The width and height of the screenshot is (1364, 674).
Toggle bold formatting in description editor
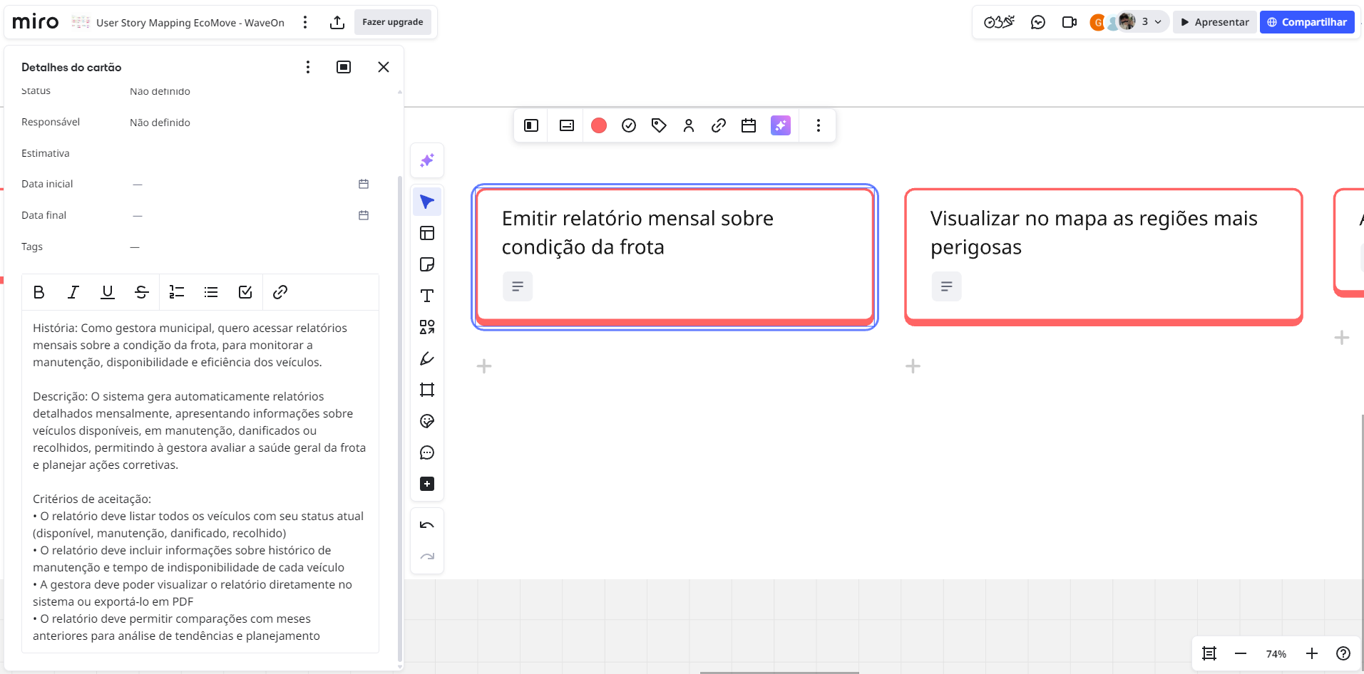click(x=39, y=292)
